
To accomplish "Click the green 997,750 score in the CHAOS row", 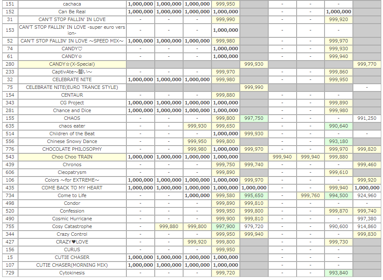I will pos(254,118).
